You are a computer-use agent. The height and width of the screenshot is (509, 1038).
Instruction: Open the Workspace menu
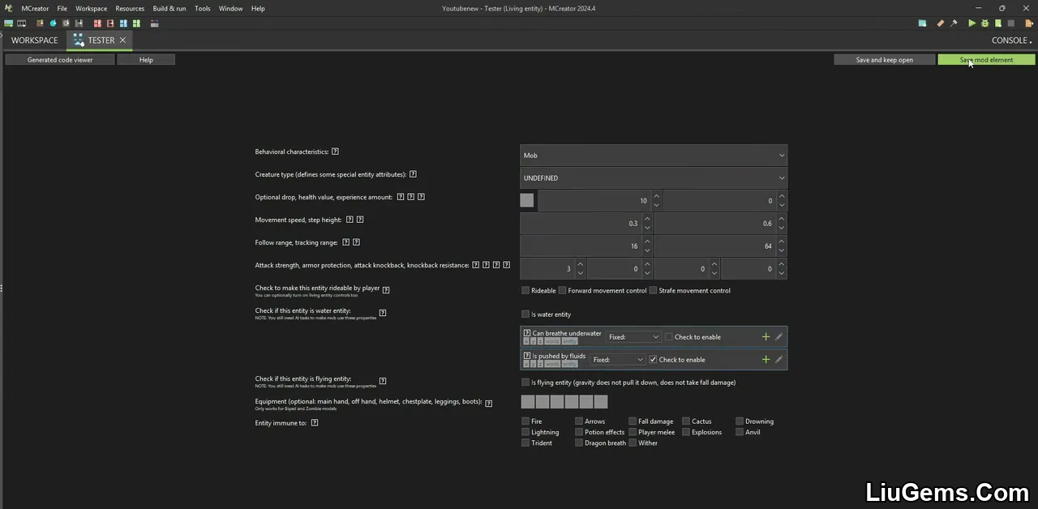(91, 8)
